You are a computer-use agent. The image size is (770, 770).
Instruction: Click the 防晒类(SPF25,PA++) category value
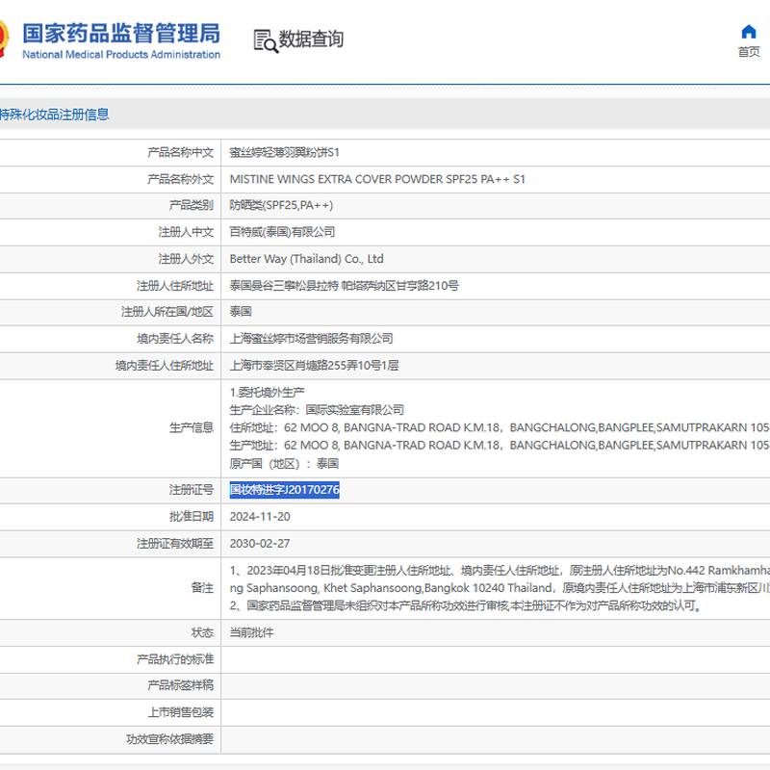click(281, 205)
